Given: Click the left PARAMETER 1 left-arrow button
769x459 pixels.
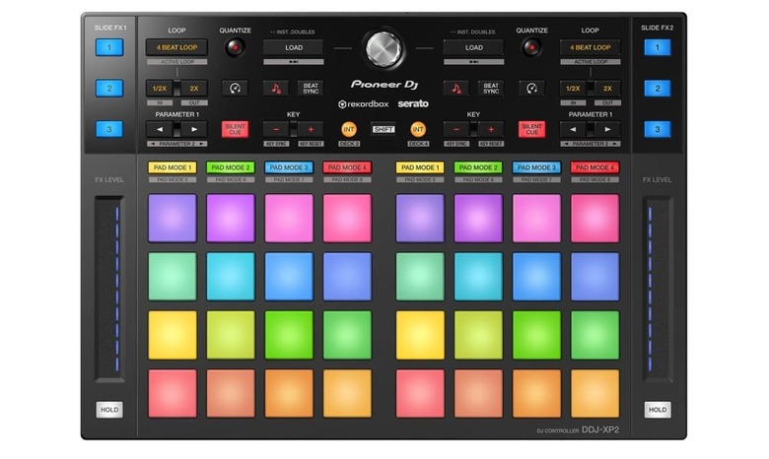Looking at the screenshot, I should [160, 129].
